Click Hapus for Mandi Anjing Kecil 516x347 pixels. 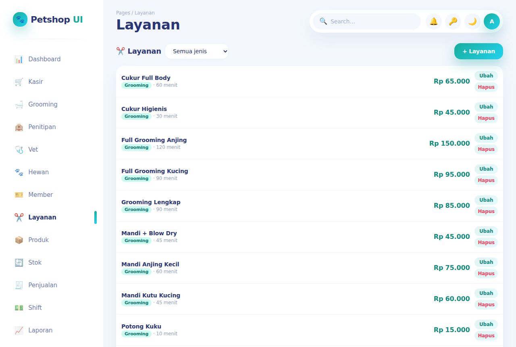pos(486,274)
